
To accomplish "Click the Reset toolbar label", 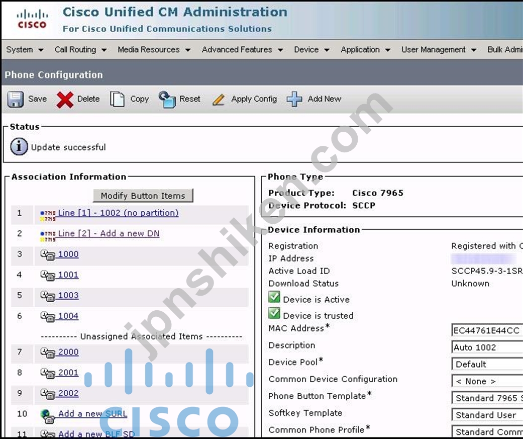I will click(190, 99).
